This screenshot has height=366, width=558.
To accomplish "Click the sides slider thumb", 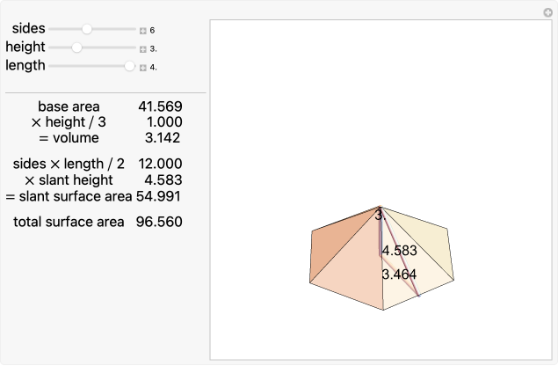I will (x=87, y=29).
